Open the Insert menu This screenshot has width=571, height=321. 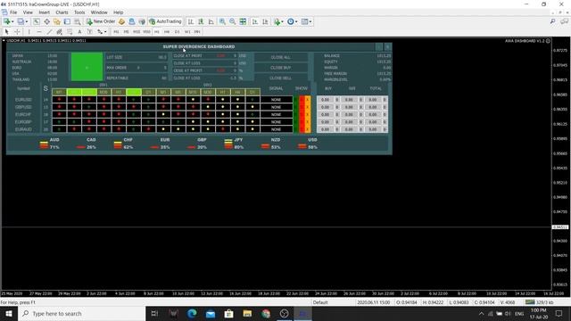pos(44,12)
